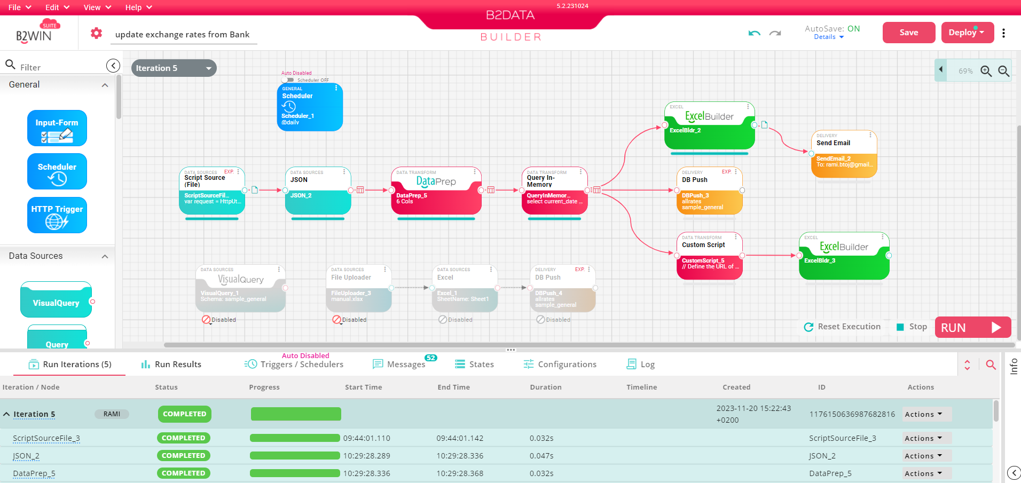Viewport: 1021px width, 483px height.
Task: Toggle the Scheduler OFF switch
Action: point(288,80)
